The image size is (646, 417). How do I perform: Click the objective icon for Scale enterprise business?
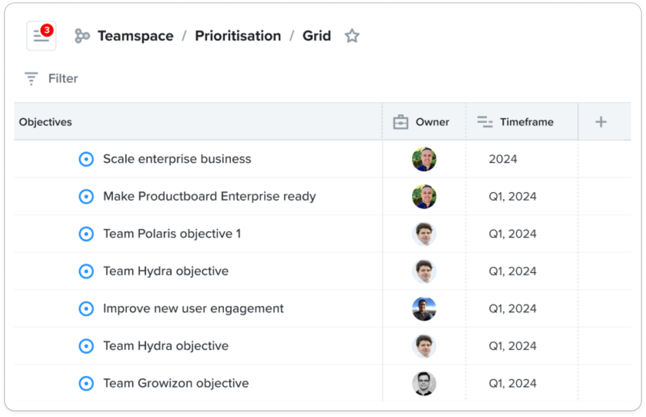pyautogui.click(x=86, y=159)
